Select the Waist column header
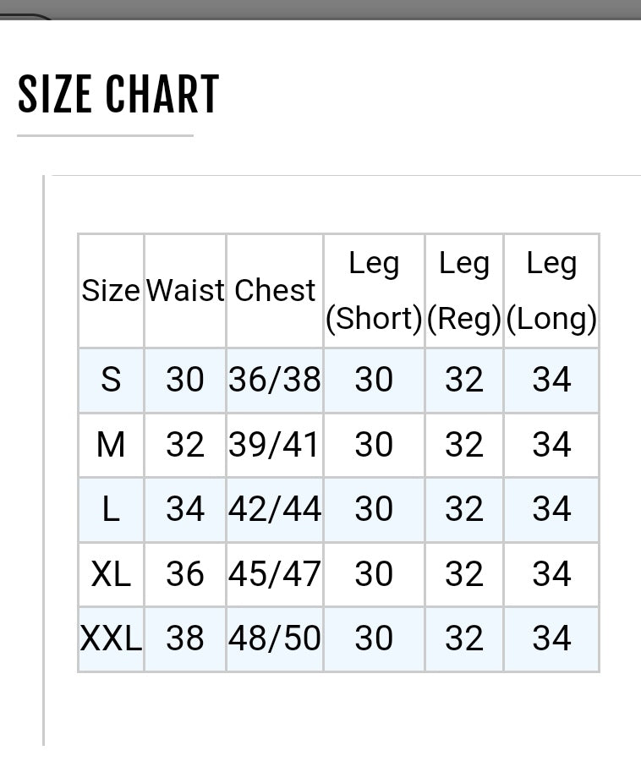641x767 pixels. pyautogui.click(x=185, y=290)
